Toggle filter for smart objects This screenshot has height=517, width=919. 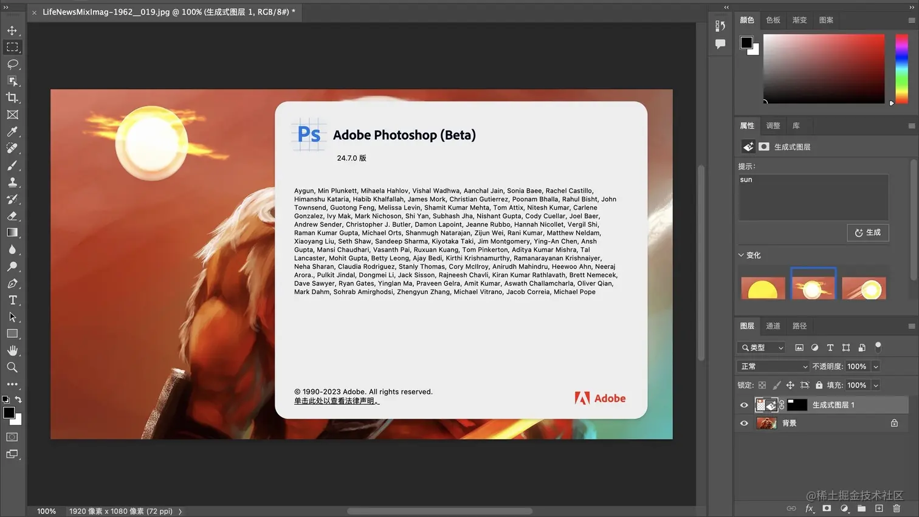(x=862, y=348)
